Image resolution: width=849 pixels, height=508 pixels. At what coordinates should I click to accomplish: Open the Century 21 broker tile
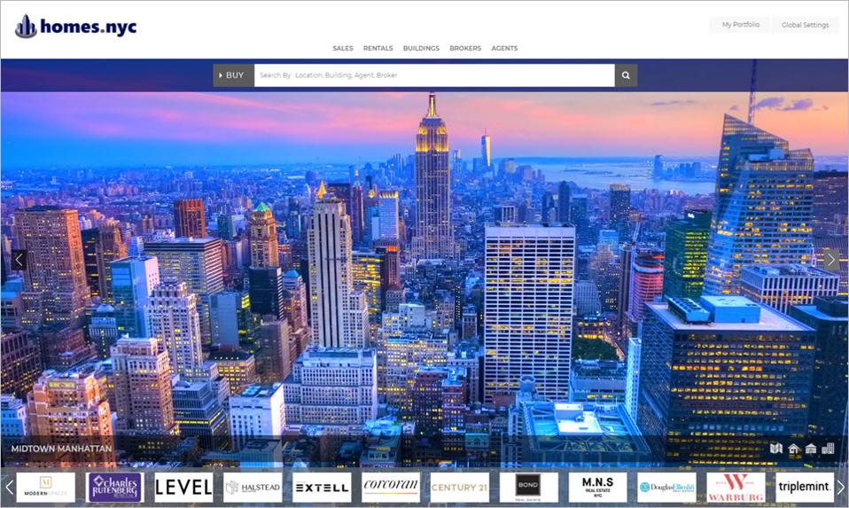tap(459, 487)
